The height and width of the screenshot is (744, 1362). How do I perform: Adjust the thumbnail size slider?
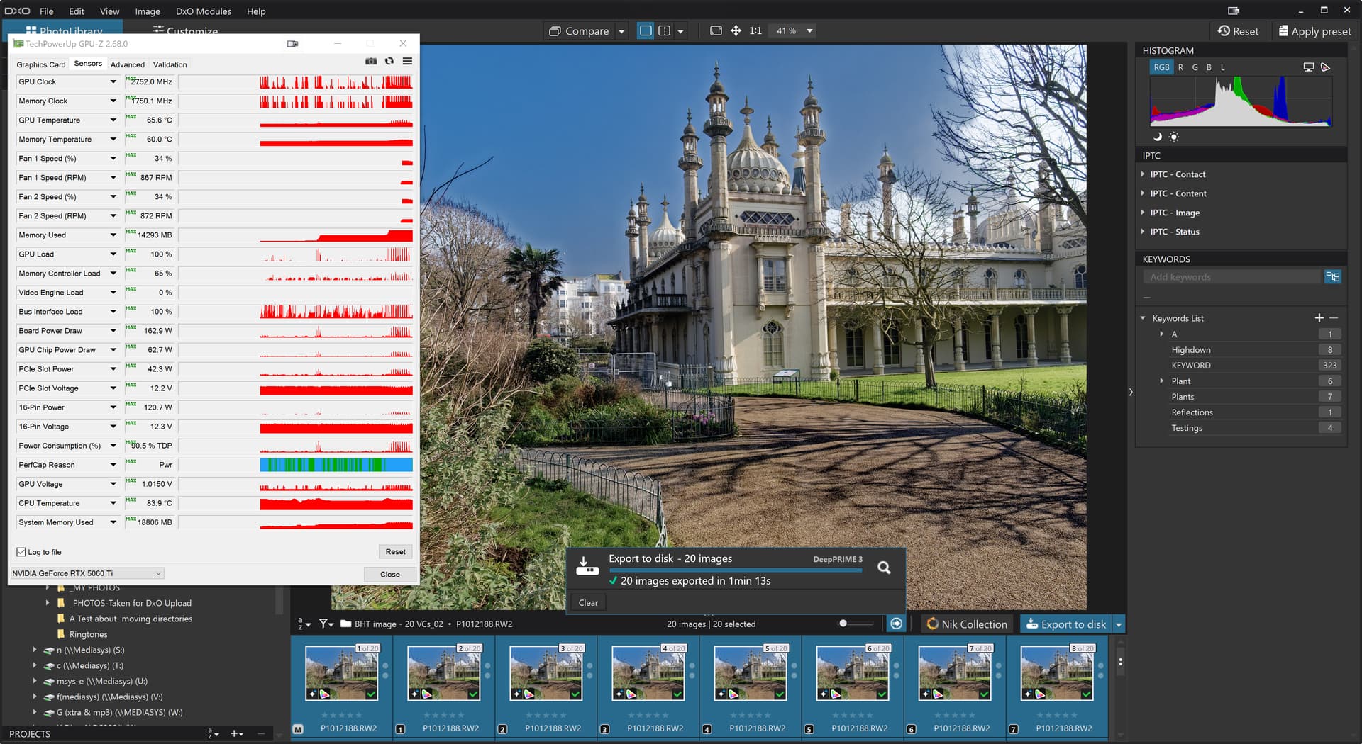(843, 624)
